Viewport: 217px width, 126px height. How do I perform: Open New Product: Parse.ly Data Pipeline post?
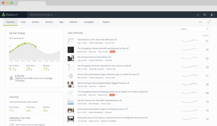(x=93, y=57)
